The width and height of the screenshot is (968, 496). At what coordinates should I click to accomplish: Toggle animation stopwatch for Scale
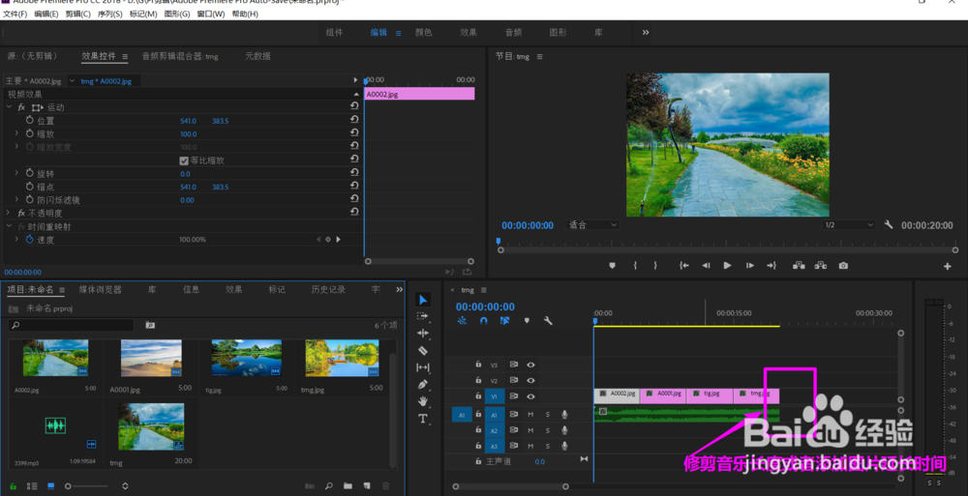tap(30, 133)
